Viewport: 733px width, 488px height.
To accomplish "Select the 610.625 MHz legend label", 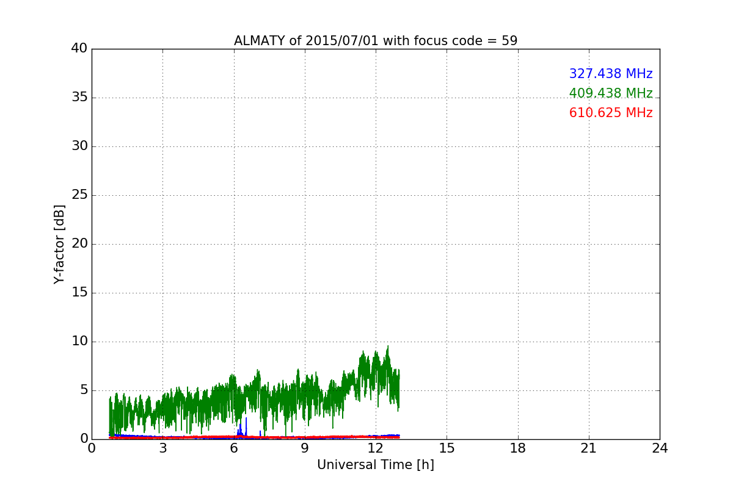I will pyautogui.click(x=611, y=113).
